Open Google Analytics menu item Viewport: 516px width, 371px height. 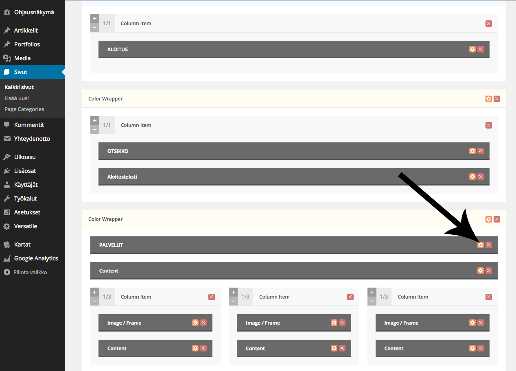[x=32, y=258]
